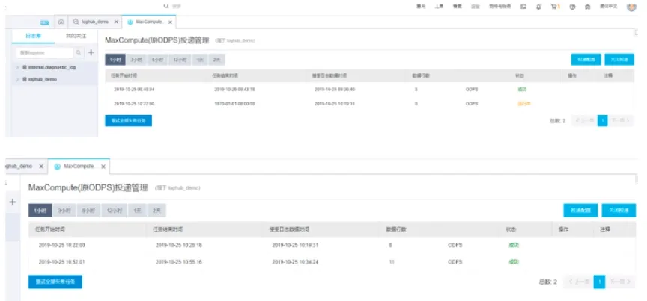Select the 我的关注 sidebar tab

(76, 37)
